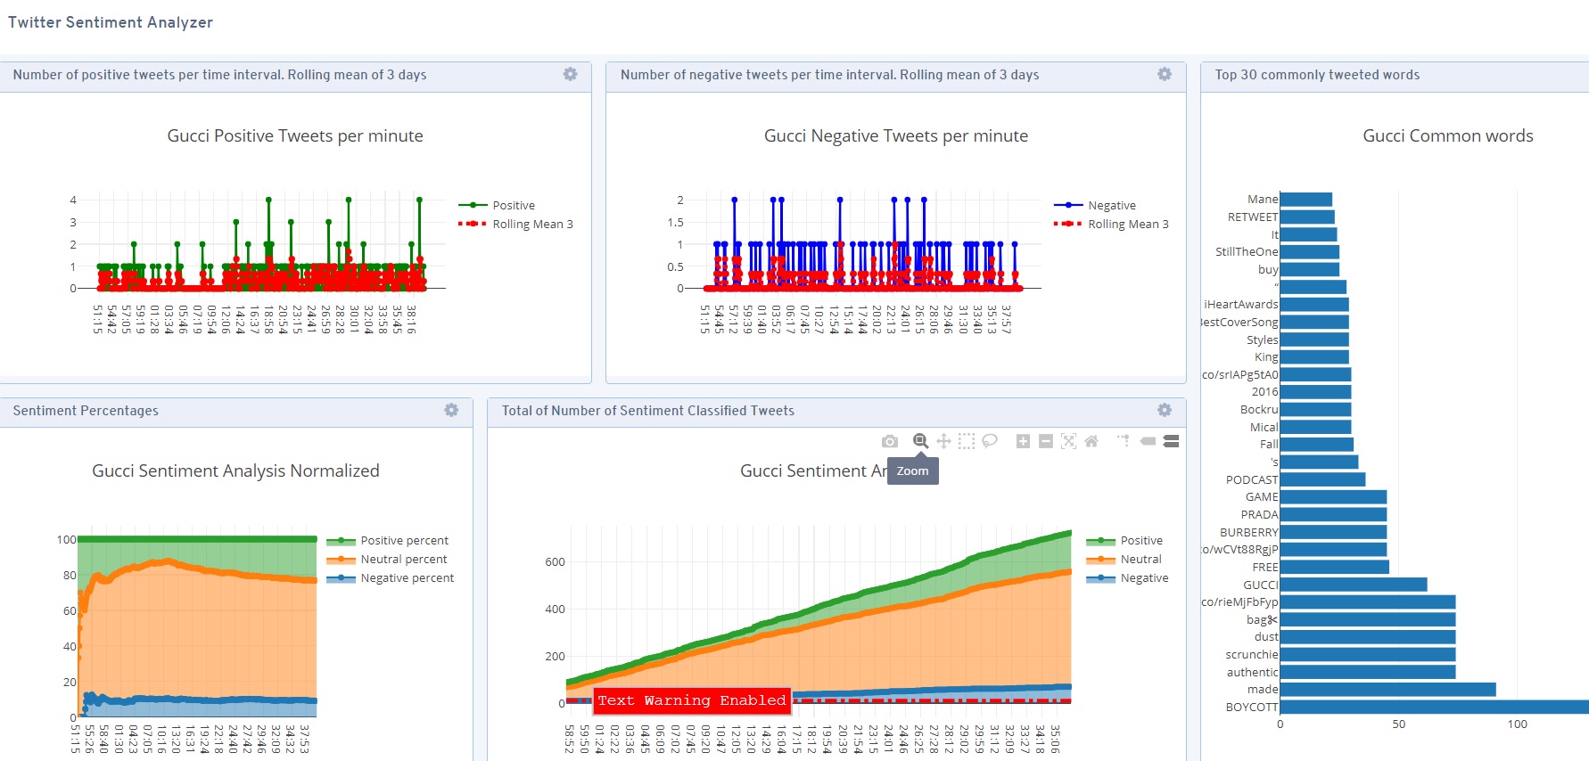
Task: Click the Styles label on the words axis
Action: click(x=1262, y=340)
